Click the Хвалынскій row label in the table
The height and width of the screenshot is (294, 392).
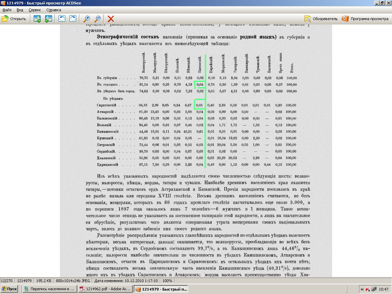click(106, 158)
